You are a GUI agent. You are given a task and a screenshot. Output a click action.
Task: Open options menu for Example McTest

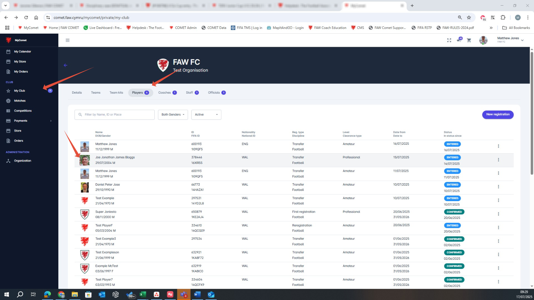pos(498,268)
